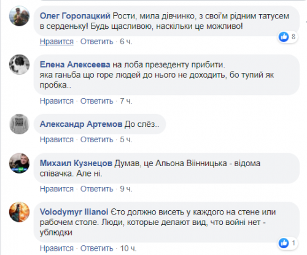Open Александр Артемов avatar image

(20, 124)
